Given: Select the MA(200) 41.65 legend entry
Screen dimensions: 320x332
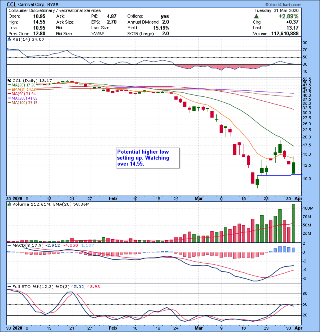Looking at the screenshot, I should pos(22,98).
